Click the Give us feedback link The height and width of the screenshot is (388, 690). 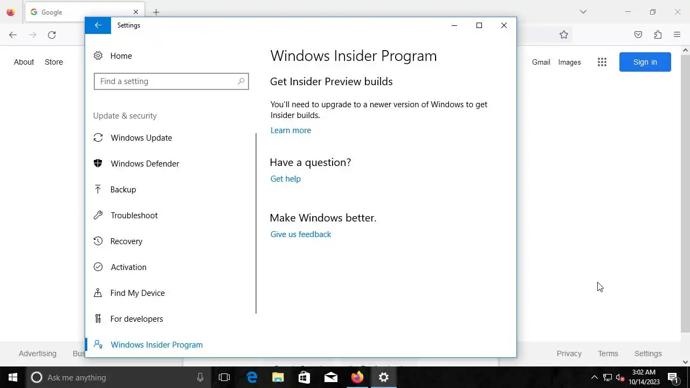[301, 234]
